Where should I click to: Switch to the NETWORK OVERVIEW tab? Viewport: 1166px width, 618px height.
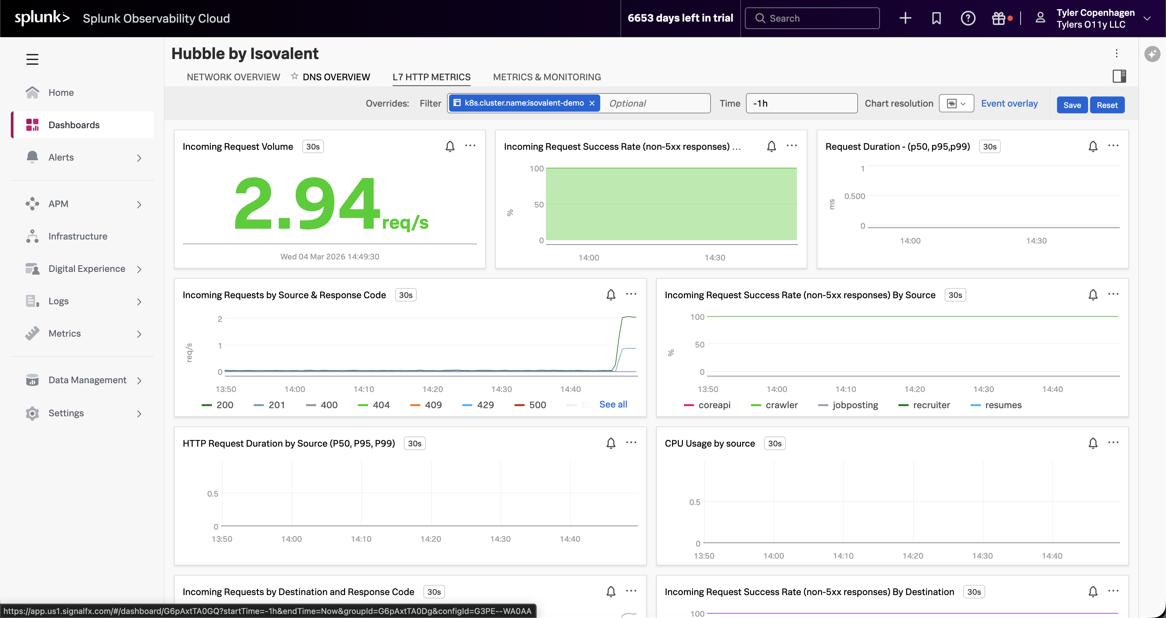233,77
